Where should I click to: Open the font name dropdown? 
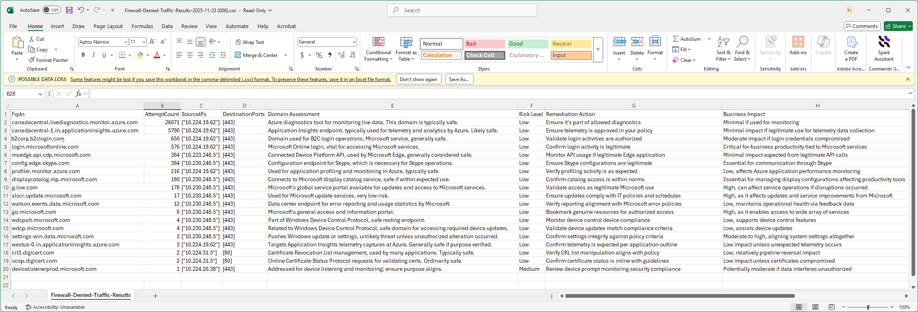125,42
